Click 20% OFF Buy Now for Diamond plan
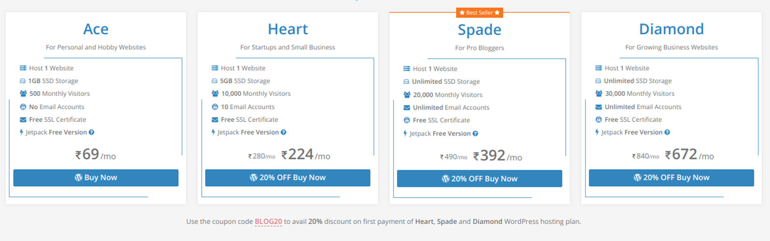The image size is (770, 241). coord(672,177)
